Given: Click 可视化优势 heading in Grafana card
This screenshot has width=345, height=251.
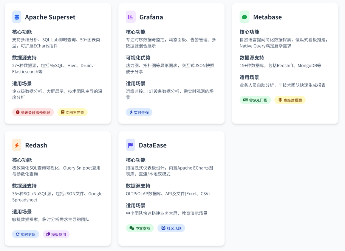Looking at the screenshot, I should [x=138, y=58].
